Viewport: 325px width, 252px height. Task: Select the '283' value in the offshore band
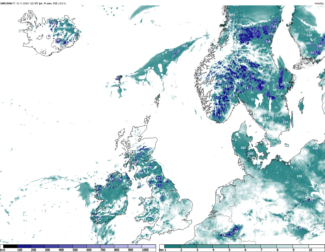coord(185,46)
